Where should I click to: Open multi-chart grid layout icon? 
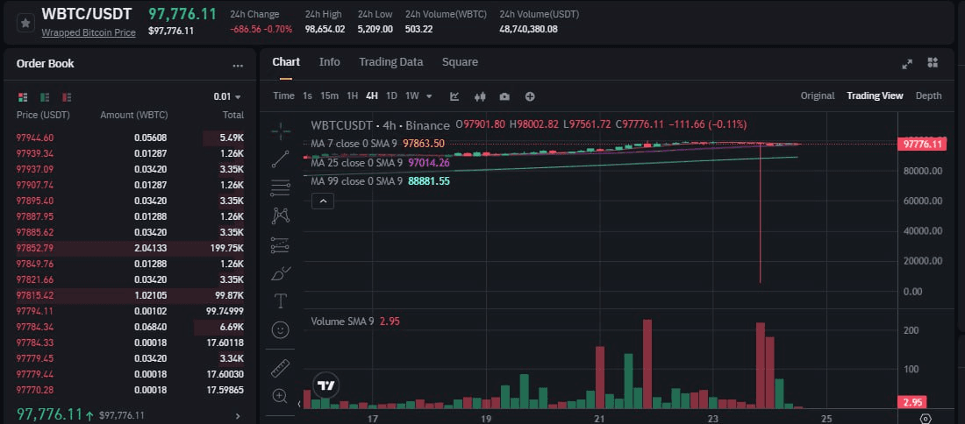pyautogui.click(x=933, y=63)
